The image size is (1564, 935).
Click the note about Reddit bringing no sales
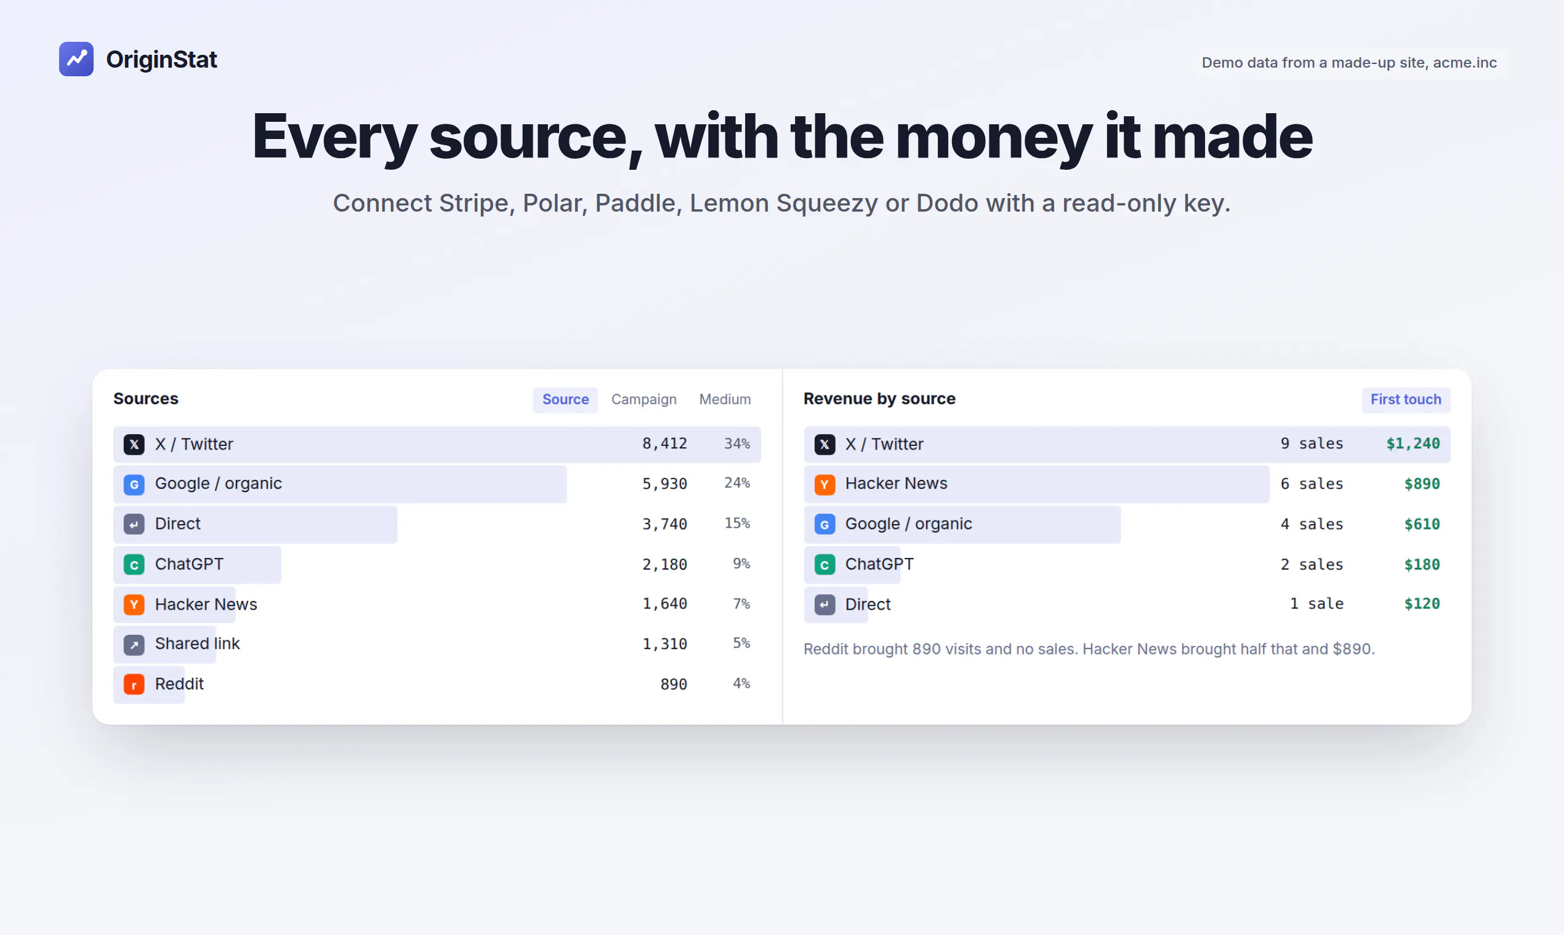[x=1089, y=649]
